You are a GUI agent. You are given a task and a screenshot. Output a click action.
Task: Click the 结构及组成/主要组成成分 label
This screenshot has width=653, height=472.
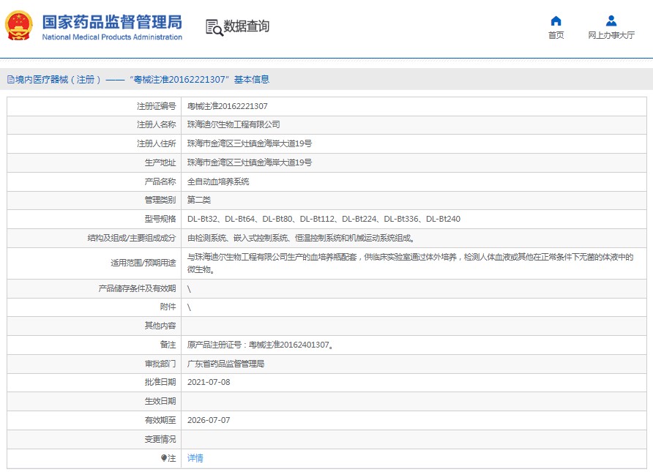[x=132, y=238]
